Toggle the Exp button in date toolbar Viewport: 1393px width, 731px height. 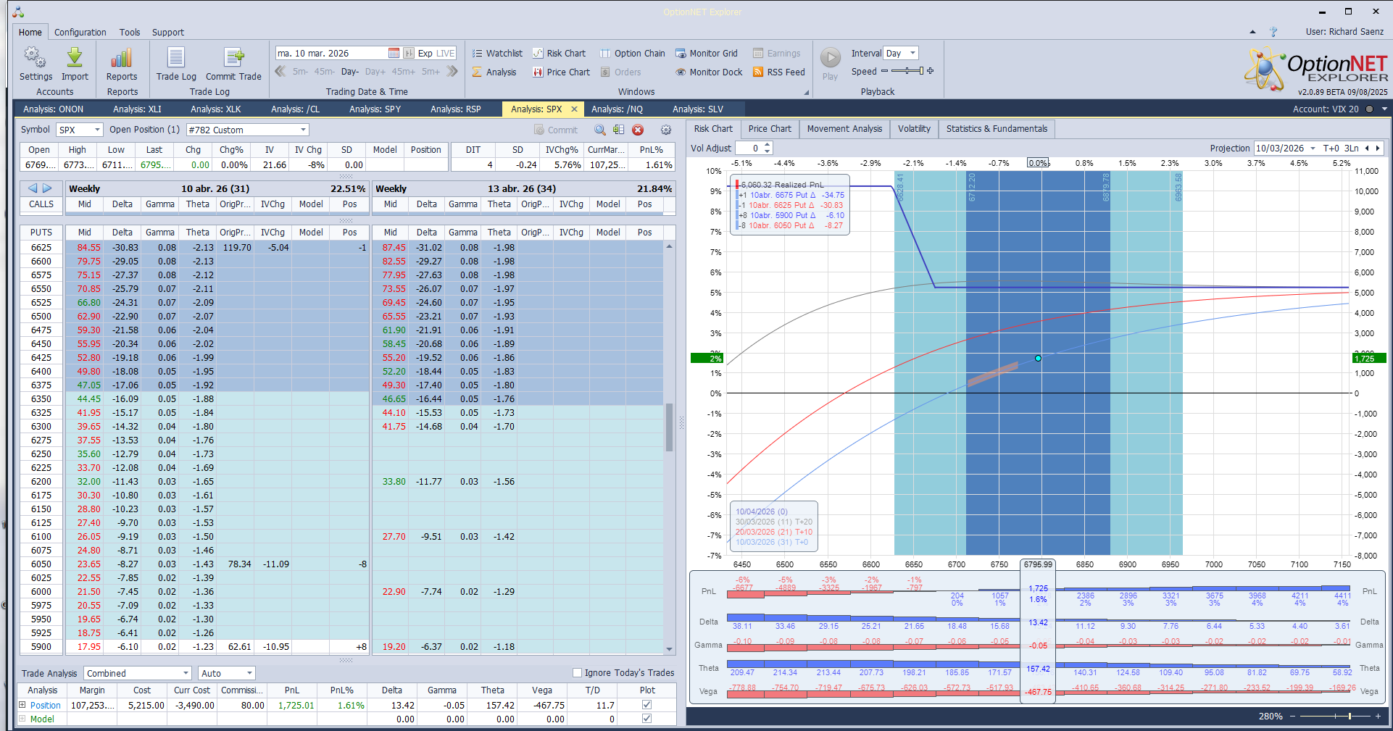click(x=425, y=53)
